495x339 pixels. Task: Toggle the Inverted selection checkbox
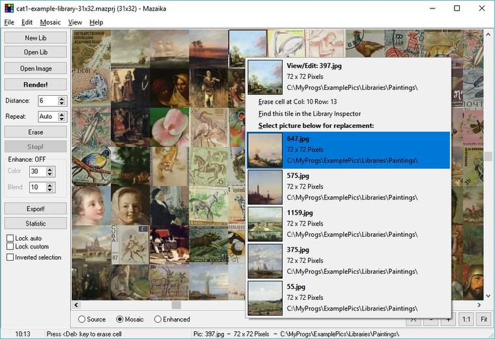tap(10, 257)
